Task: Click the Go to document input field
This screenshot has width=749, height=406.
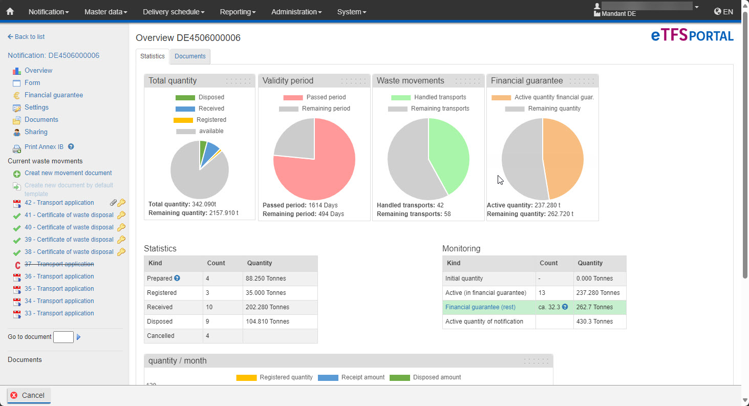Action: click(63, 337)
